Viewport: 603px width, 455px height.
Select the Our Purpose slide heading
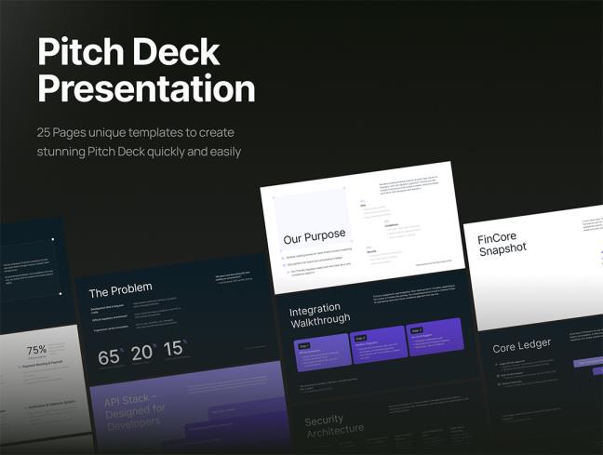(314, 237)
